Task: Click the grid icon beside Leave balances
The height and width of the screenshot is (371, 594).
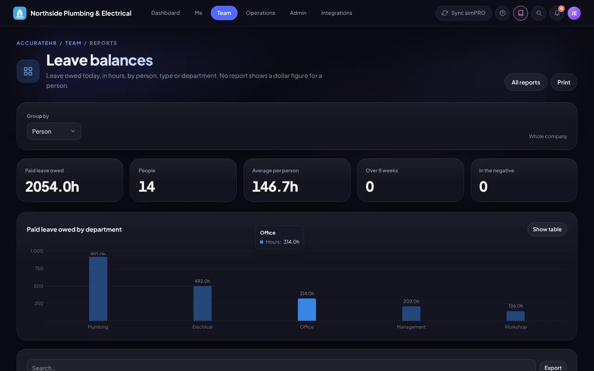Action: (28, 71)
